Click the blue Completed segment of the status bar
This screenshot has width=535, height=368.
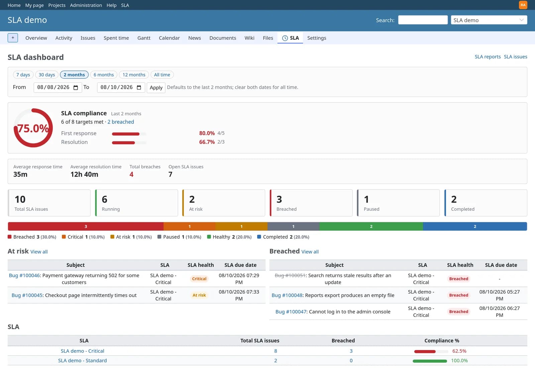coord(475,226)
